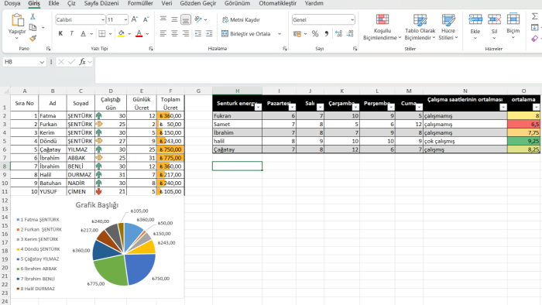Open the Yazı Tipi dialog launcher
542x305 pixels.
click(151, 49)
